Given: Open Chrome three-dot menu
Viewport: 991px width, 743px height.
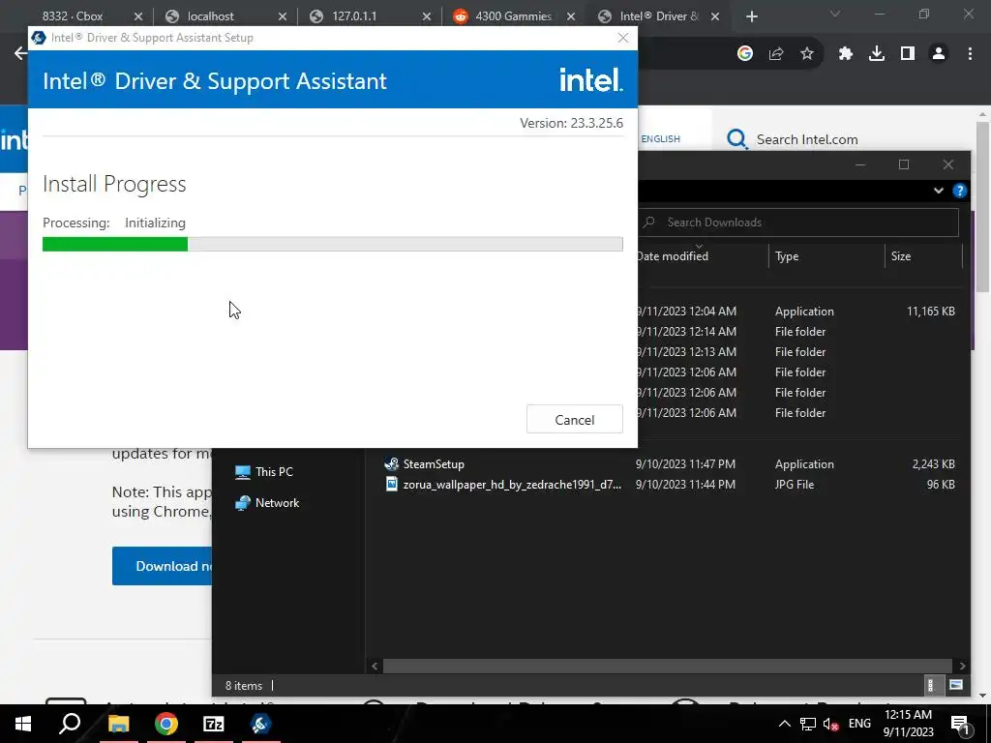Looking at the screenshot, I should pyautogui.click(x=970, y=54).
